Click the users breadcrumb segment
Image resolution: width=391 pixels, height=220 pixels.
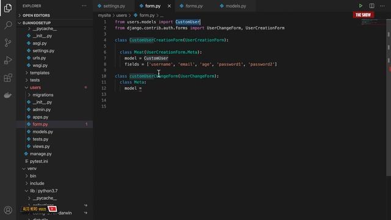[x=122, y=15]
